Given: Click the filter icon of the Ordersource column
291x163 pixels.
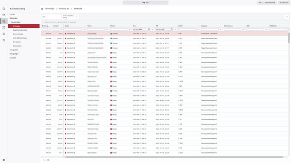Looking at the screenshot, I should pos(243,29).
